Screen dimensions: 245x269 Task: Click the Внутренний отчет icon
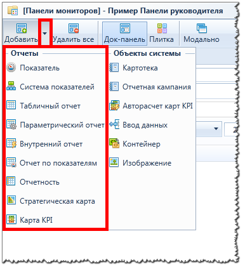[11, 143]
